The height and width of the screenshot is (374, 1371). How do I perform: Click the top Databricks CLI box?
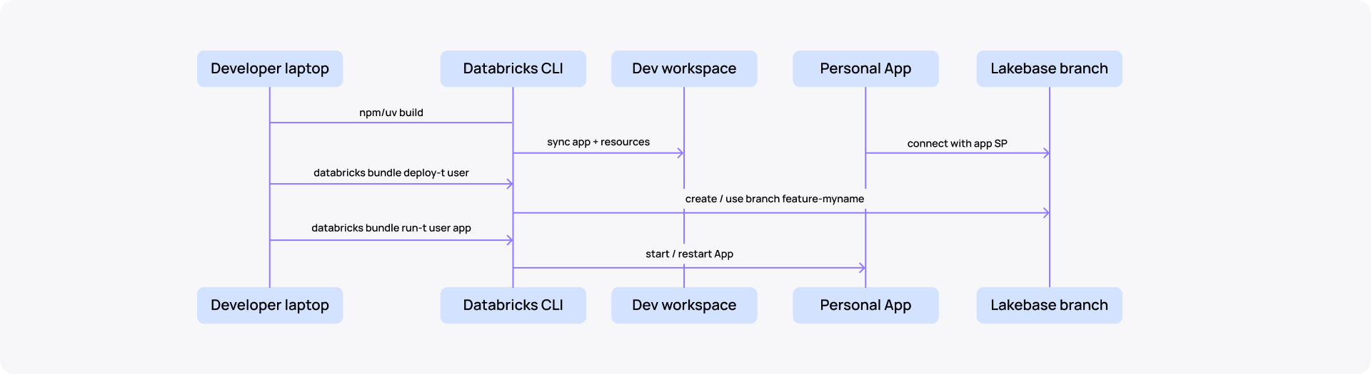coord(513,68)
